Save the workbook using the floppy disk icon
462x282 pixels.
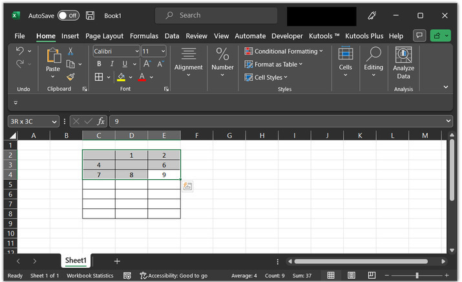click(x=90, y=15)
